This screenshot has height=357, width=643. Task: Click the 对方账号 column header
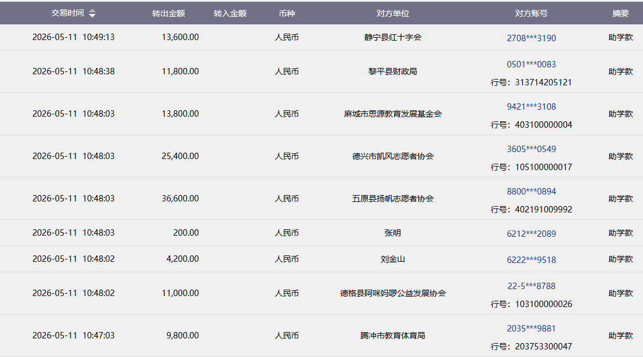point(531,13)
